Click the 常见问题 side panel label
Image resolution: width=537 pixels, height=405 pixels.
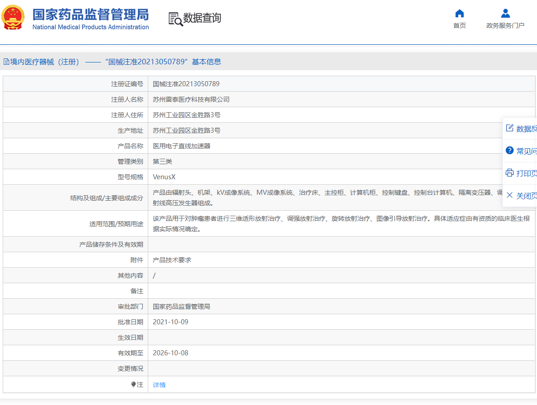527,151
